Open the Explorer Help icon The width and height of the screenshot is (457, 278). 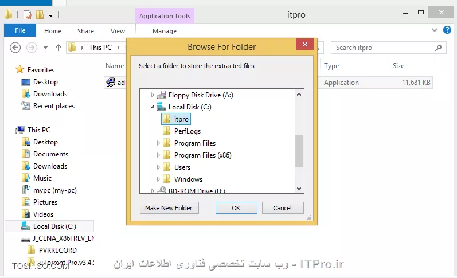coord(447,30)
